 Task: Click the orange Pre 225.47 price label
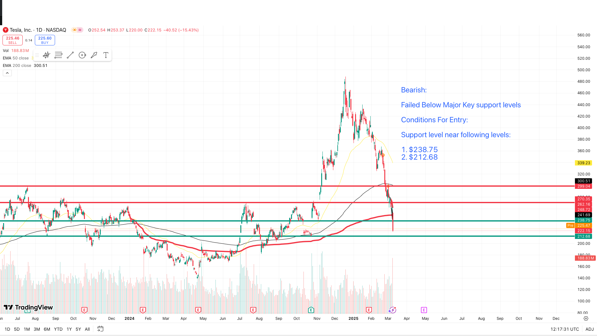pos(579,226)
